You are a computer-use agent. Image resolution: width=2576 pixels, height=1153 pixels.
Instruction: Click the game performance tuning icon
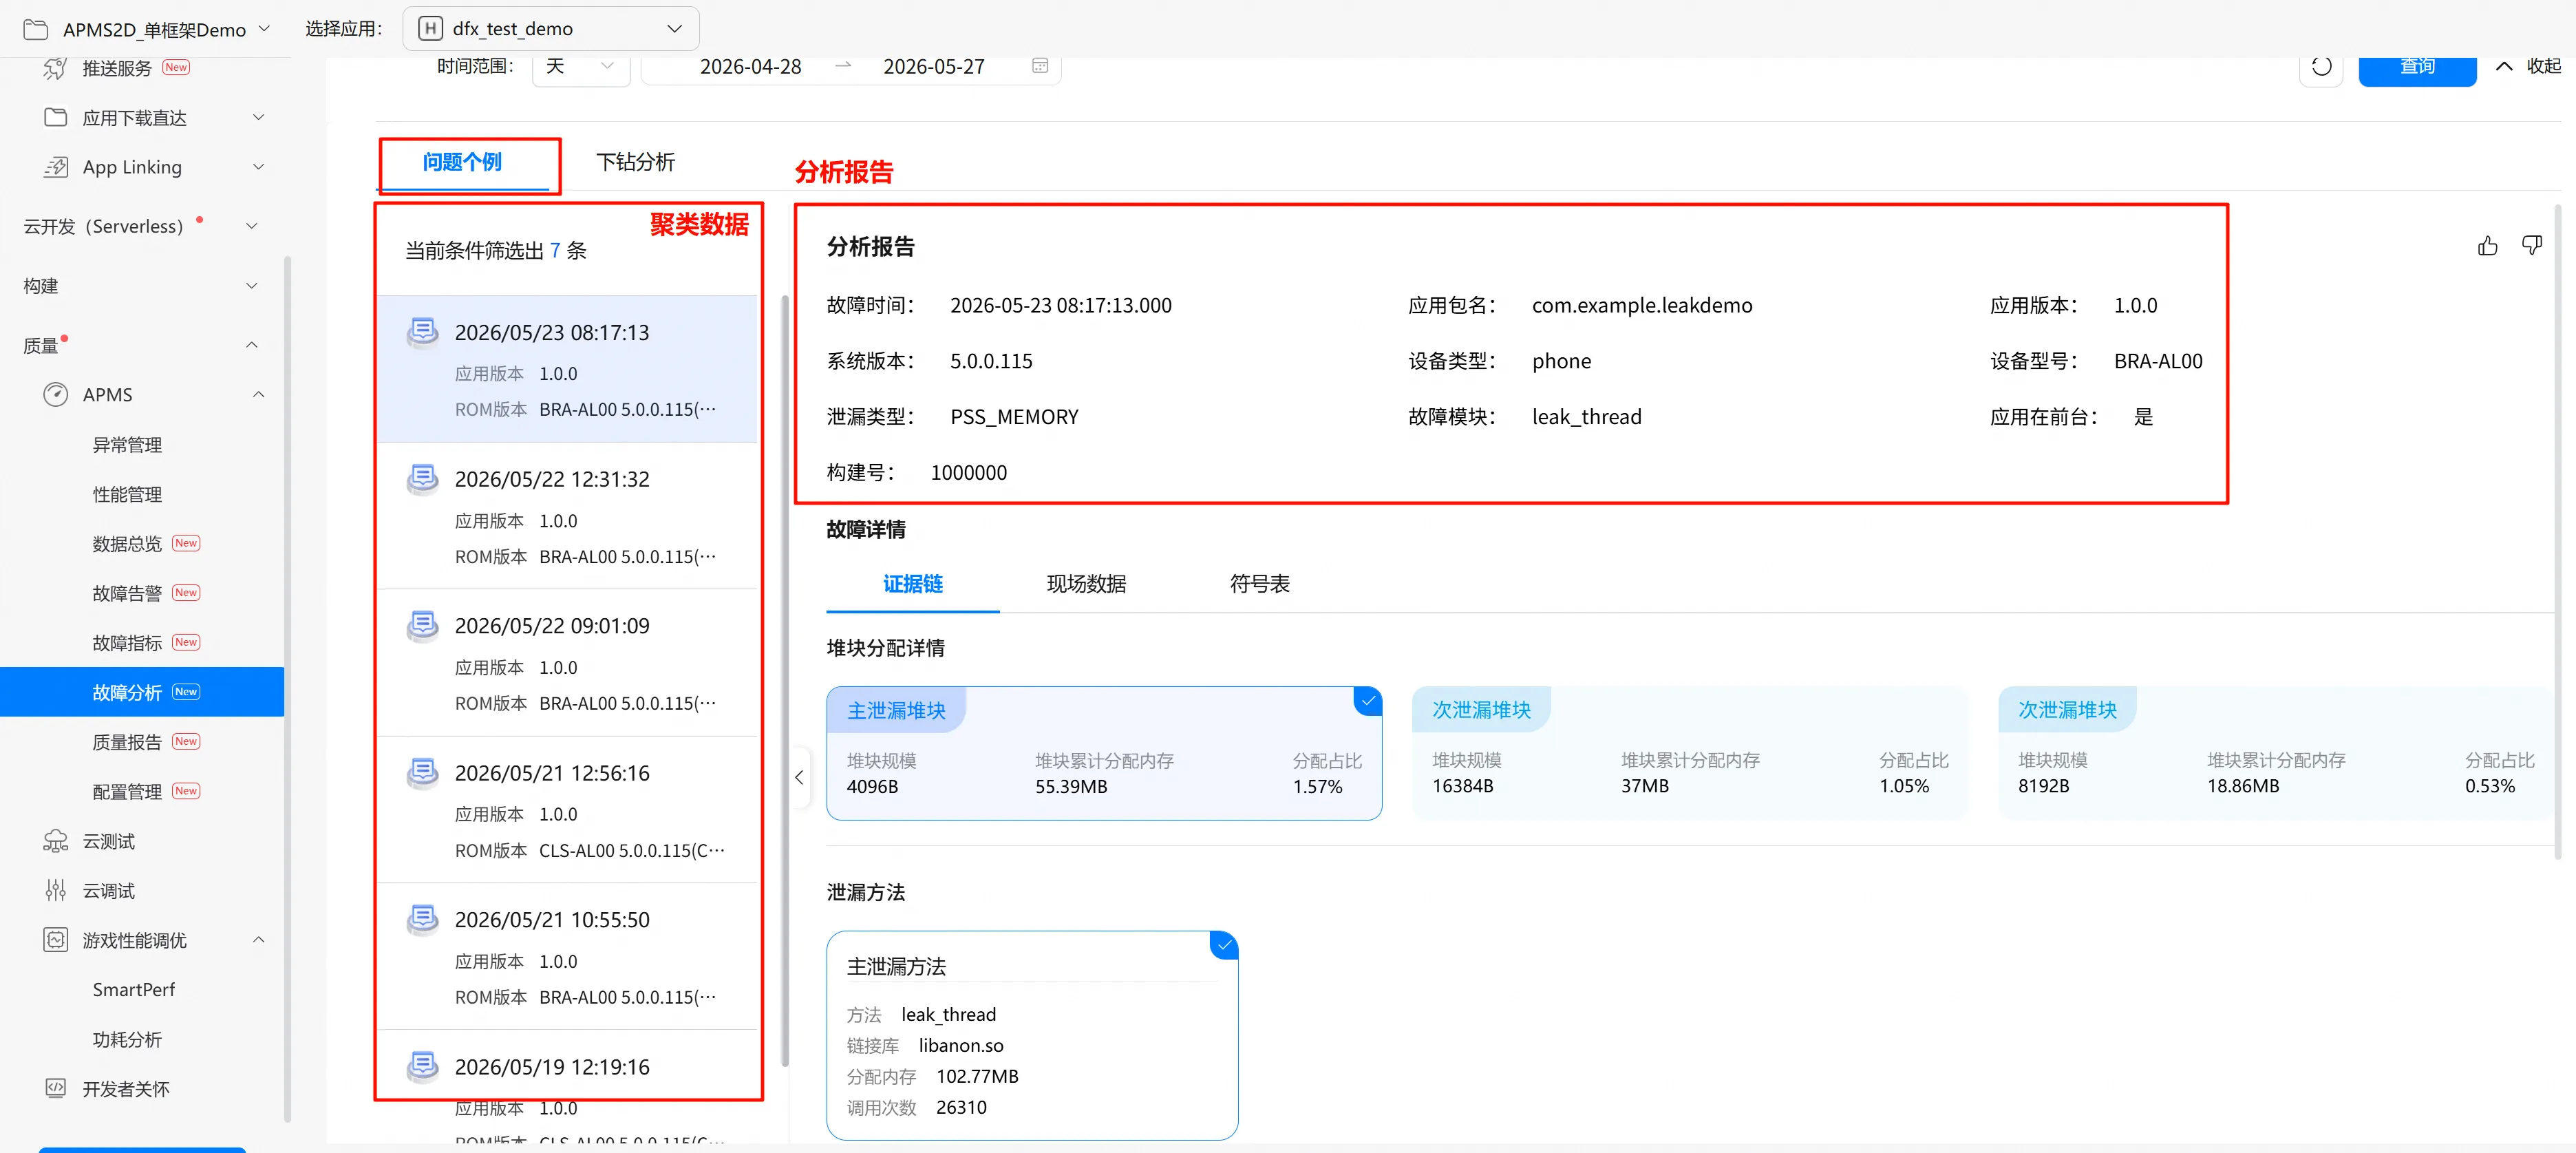tap(56, 940)
